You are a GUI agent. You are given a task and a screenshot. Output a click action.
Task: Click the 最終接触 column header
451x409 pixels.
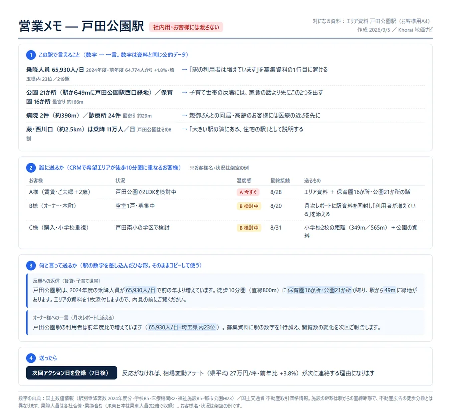[x=280, y=181]
